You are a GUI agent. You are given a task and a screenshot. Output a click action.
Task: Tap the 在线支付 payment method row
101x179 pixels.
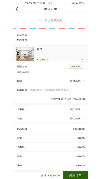click(x=50, y=38)
